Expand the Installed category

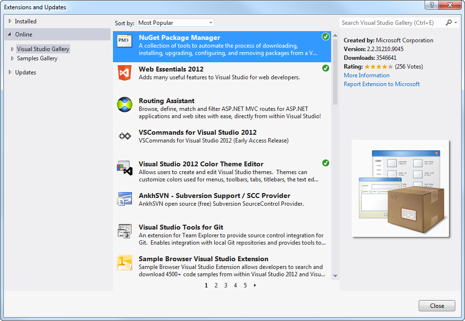pyautogui.click(x=10, y=21)
